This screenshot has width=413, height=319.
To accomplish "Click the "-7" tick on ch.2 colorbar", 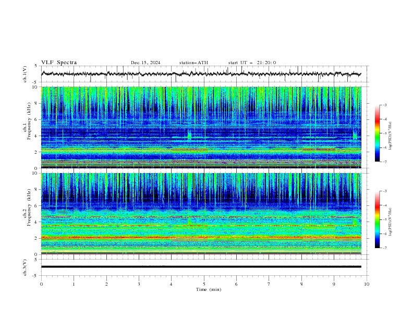I will [x=384, y=248].
